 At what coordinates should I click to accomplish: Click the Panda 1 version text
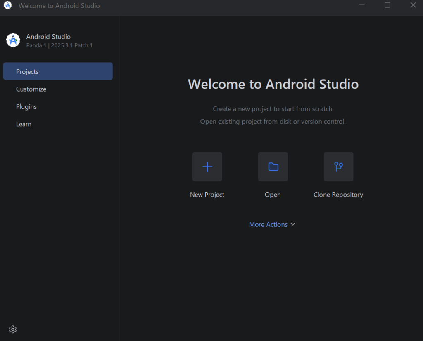click(59, 45)
